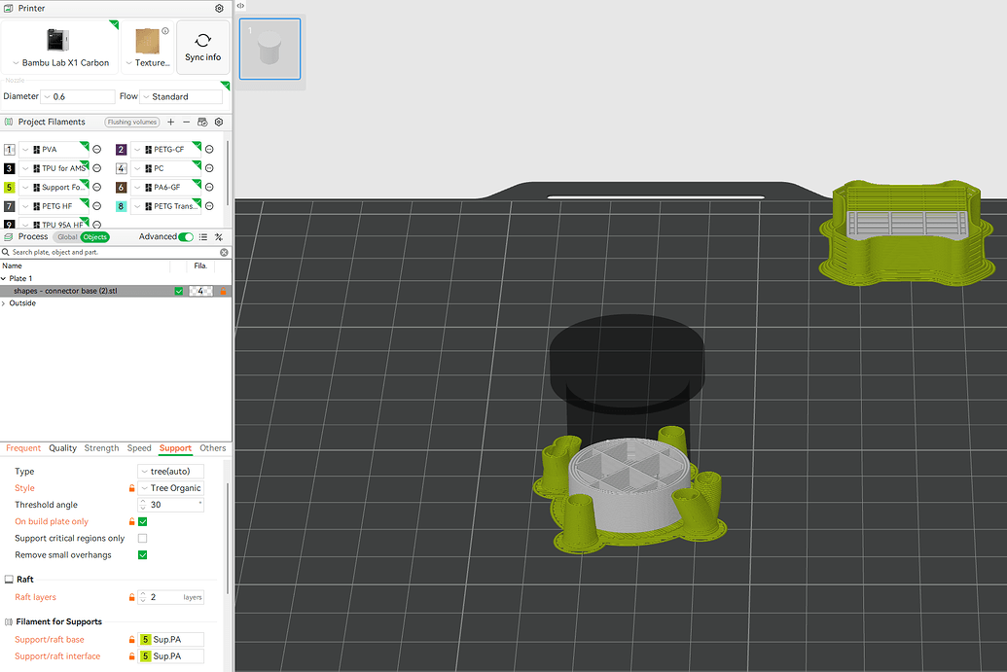Switch to the Others tab

[212, 448]
